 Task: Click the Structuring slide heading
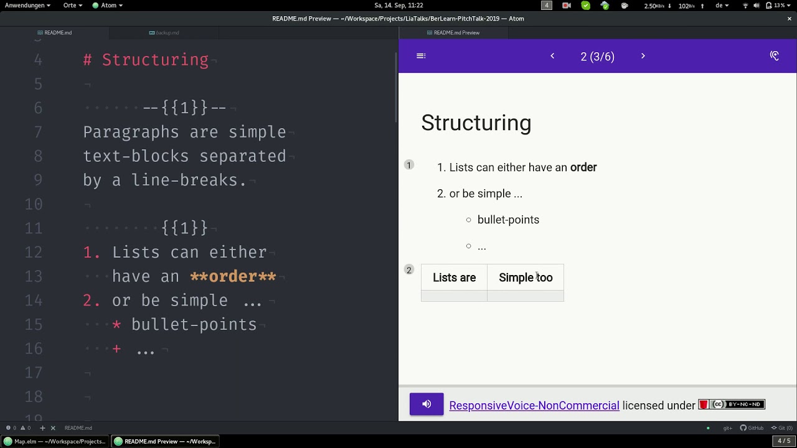click(x=476, y=123)
